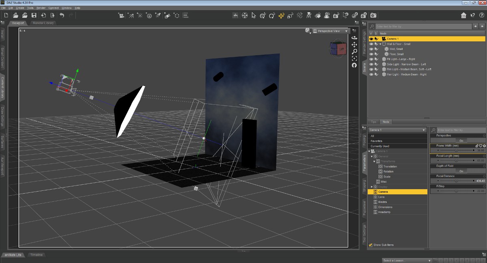Adjust the Focal Length slider handle
Viewport: 487px width, 263px height.
coord(456,161)
